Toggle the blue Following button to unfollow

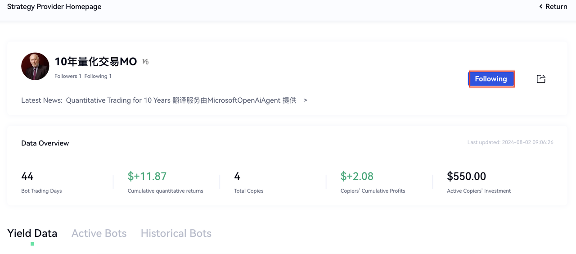pyautogui.click(x=491, y=79)
